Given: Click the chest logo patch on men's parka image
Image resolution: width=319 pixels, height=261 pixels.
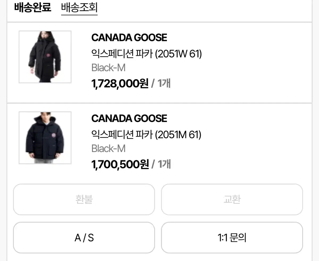Looking at the screenshot, I should click(54, 136).
